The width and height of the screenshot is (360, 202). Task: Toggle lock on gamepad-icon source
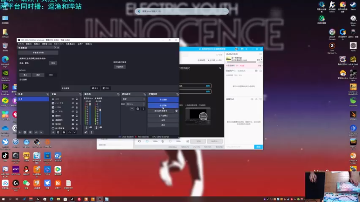[76, 124]
